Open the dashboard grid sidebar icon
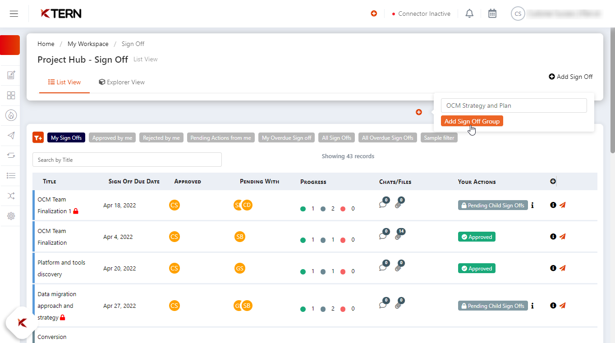The height and width of the screenshot is (343, 615). [x=11, y=95]
